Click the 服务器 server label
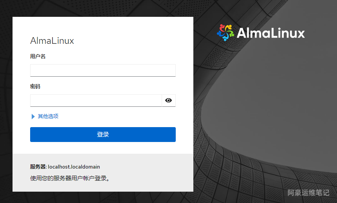Screen dimensions: 337x203 pos(38,167)
